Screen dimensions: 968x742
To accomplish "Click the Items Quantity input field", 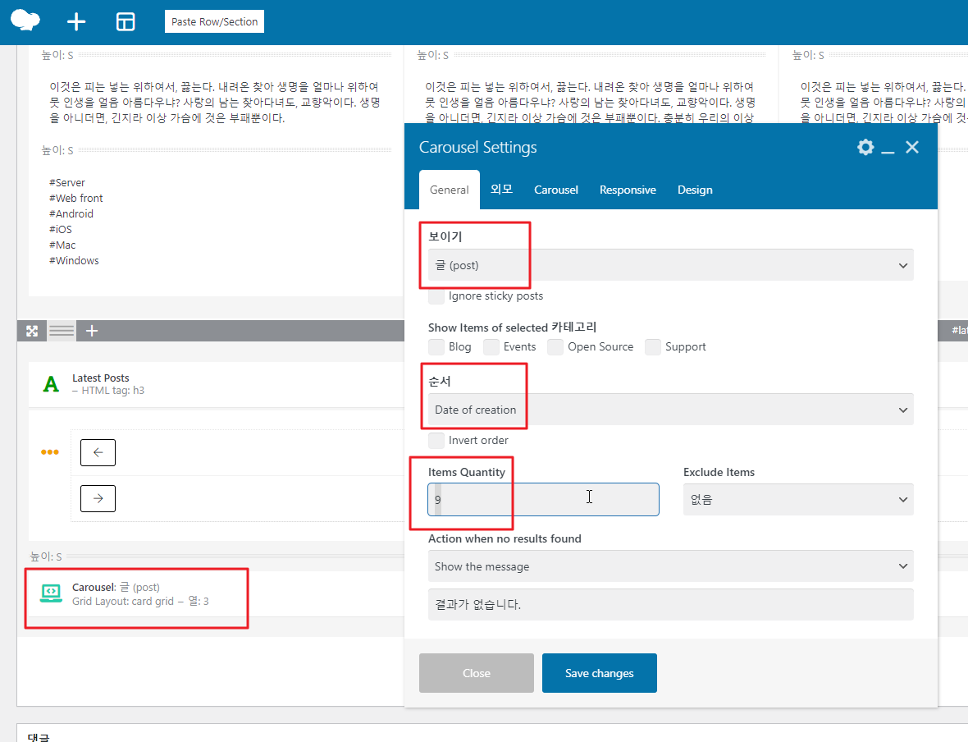I will pos(543,499).
